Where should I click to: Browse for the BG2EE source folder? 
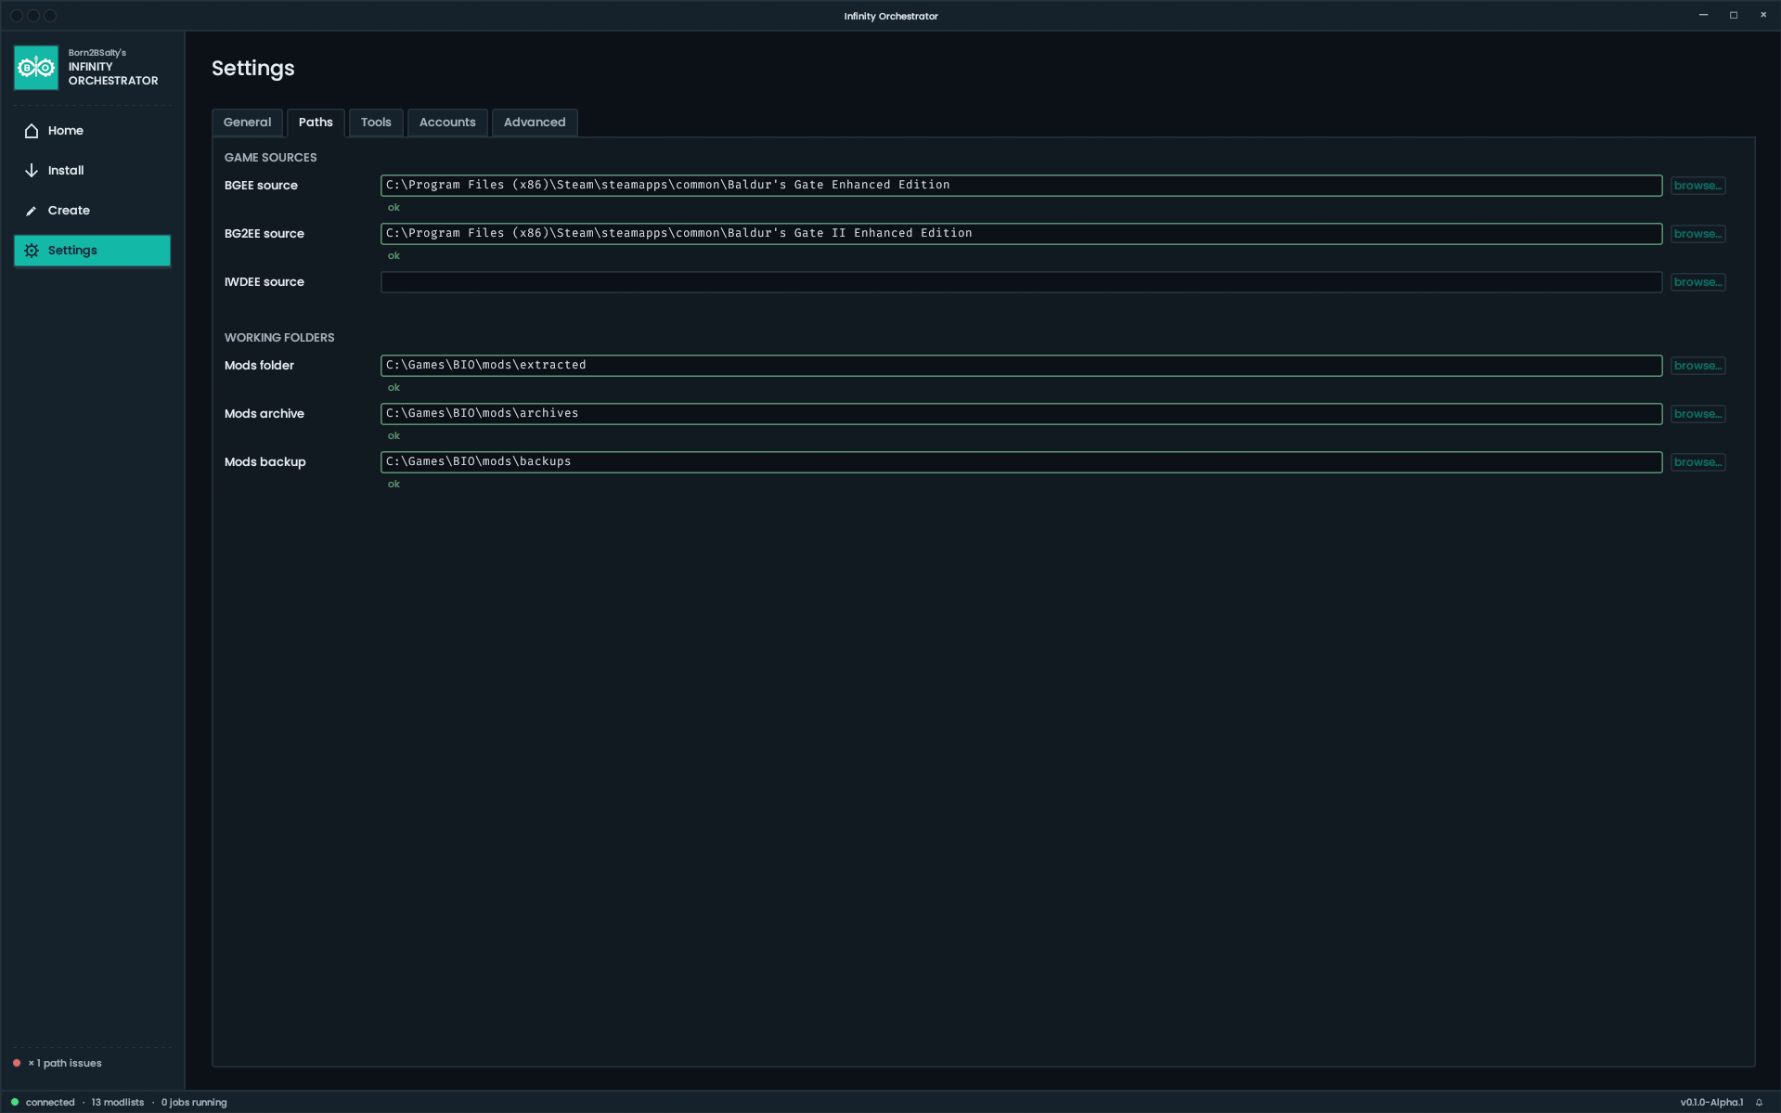click(1697, 234)
